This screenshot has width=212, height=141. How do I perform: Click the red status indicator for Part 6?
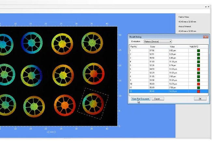click(198, 69)
